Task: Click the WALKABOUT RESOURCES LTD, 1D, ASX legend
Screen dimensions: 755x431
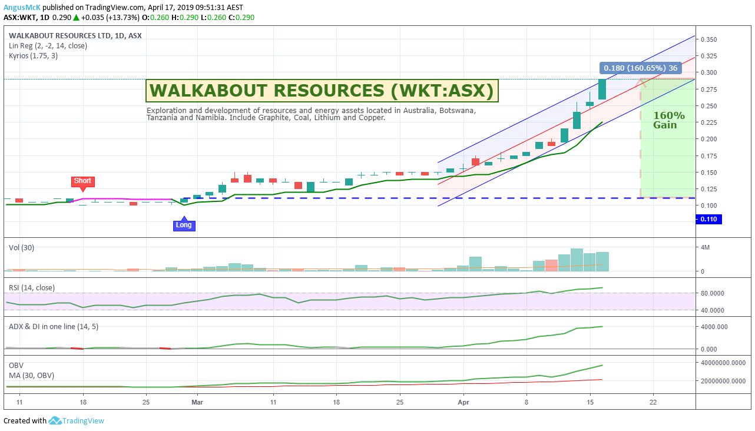Action: tap(75, 35)
